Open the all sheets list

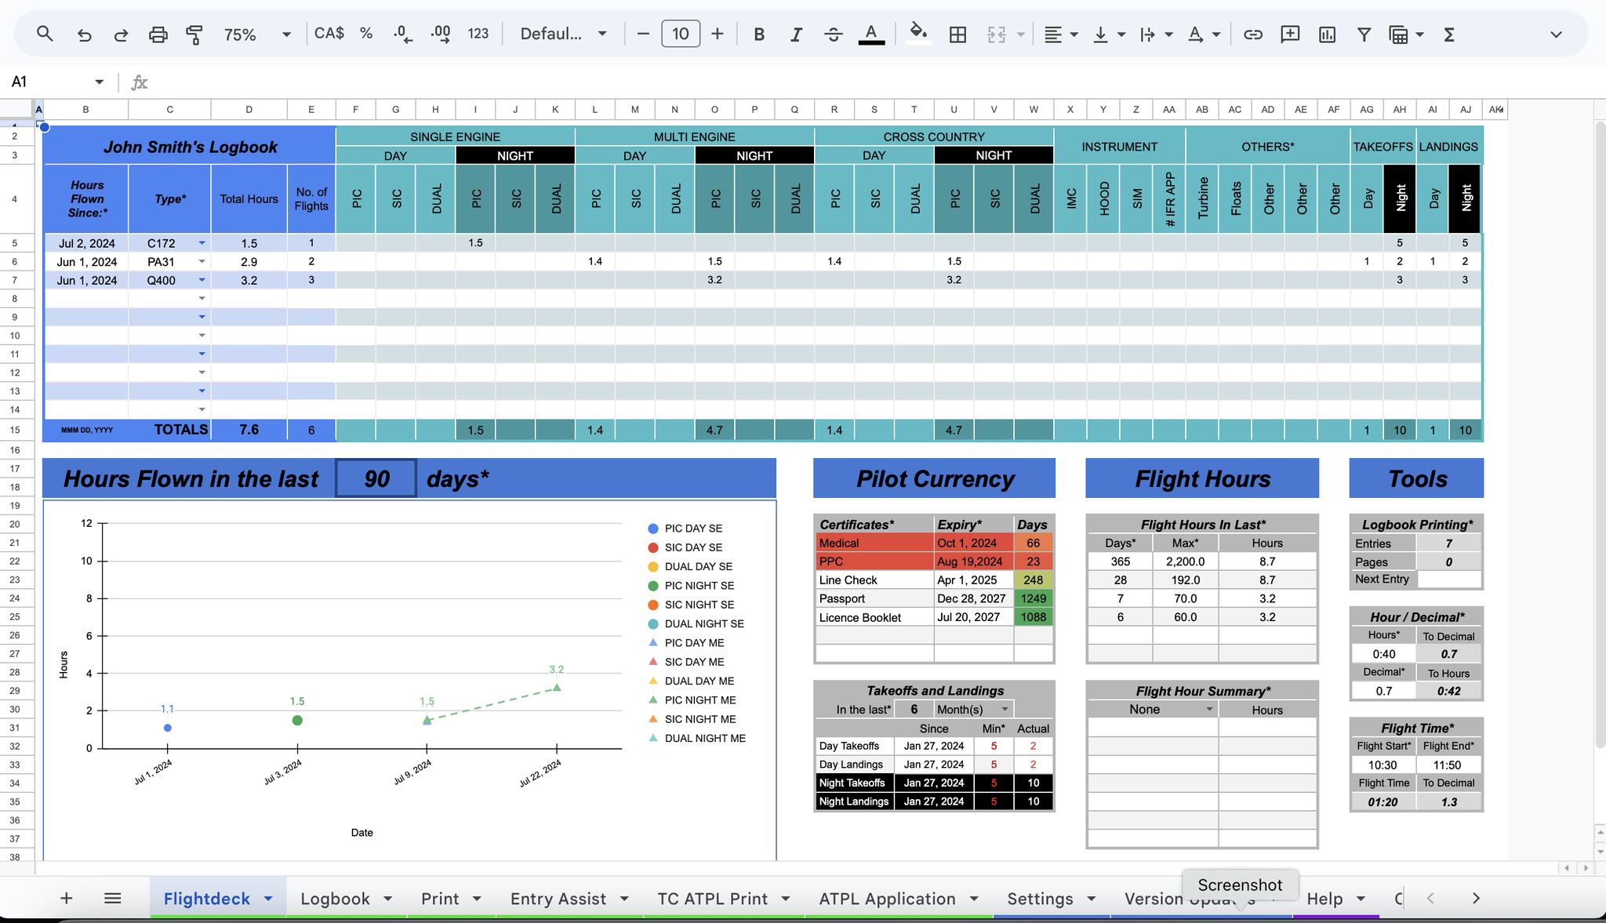[x=112, y=898]
